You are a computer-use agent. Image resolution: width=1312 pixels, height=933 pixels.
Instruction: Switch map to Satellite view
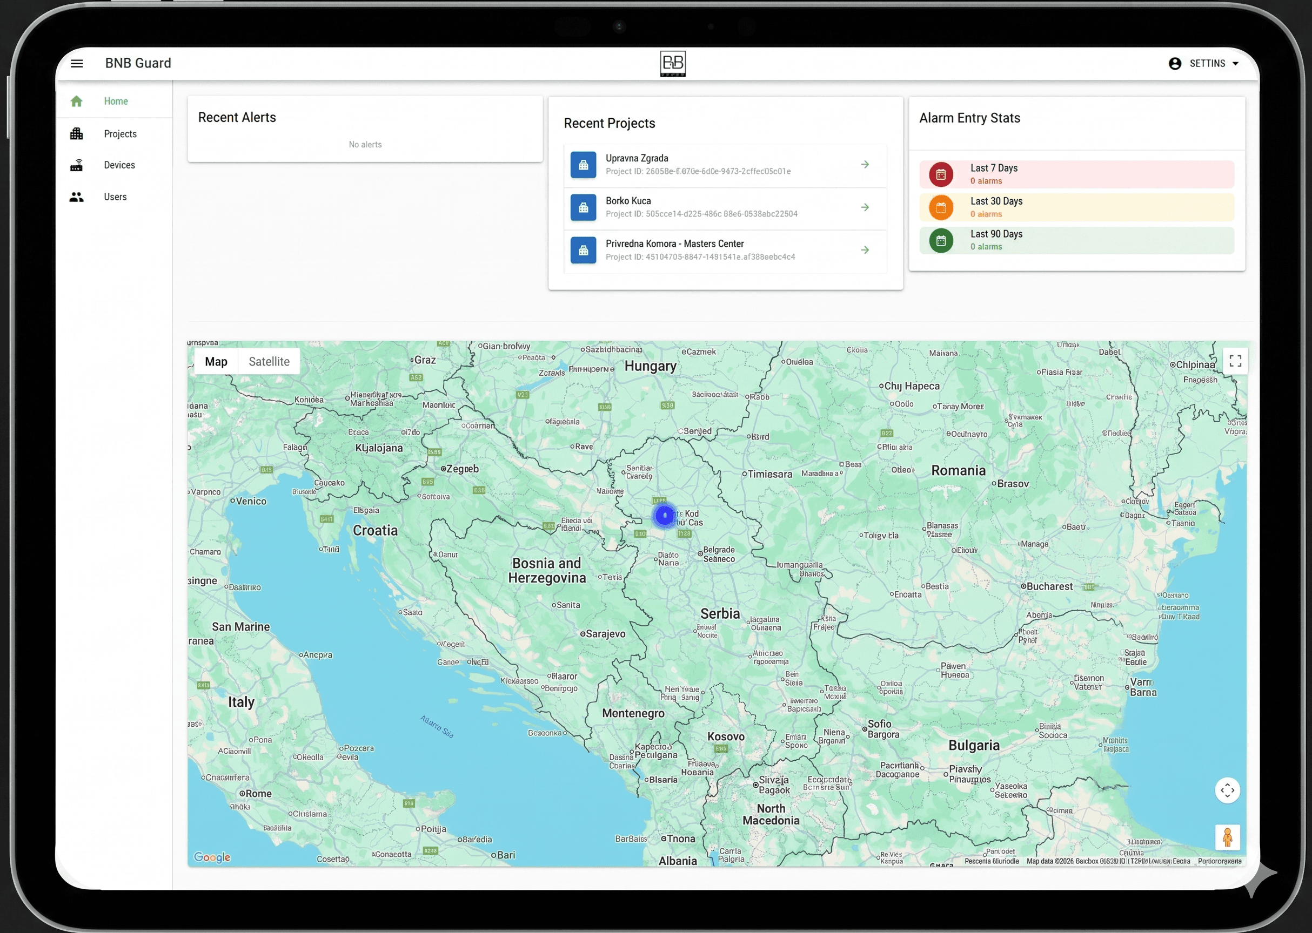269,361
